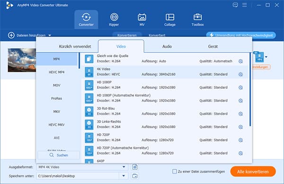Click the Dateien hinzufügen button label
This screenshot has height=184, width=284.
[31, 35]
